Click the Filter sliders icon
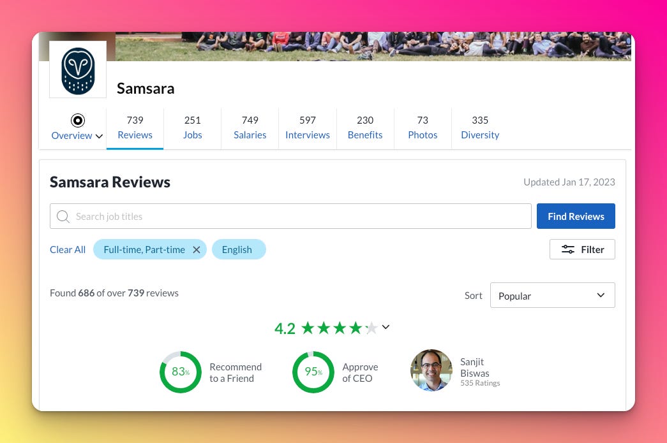The image size is (667, 443). [x=568, y=249]
